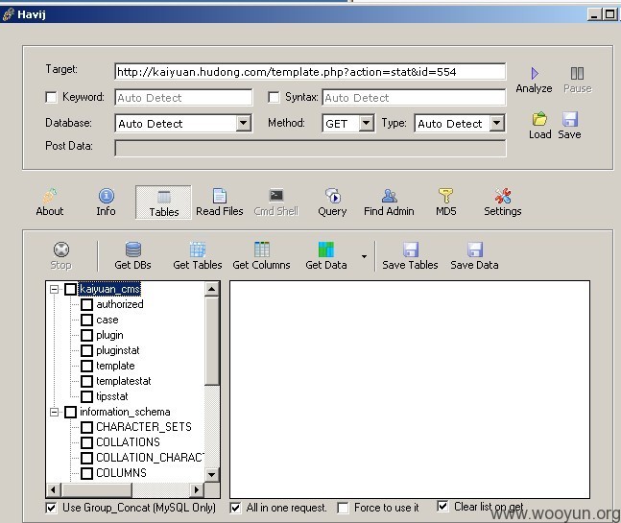621x523 pixels.
Task: Click the tree horizontal scroll right arrow
Action: tap(197, 490)
